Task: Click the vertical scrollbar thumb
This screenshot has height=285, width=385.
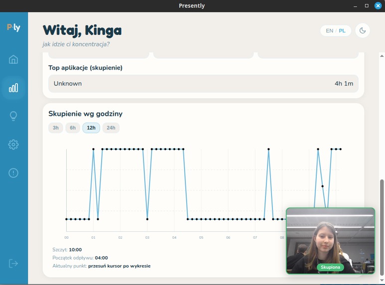Action: pos(382,227)
